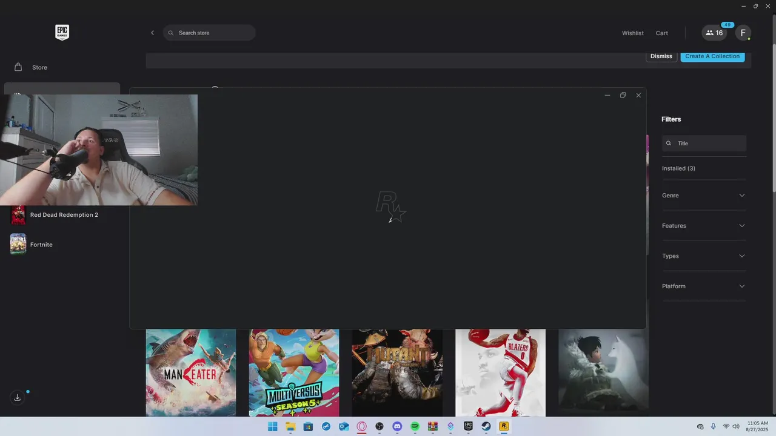Click the blue wrench taskbar icon
This screenshot has height=436, width=776.
(x=326, y=426)
